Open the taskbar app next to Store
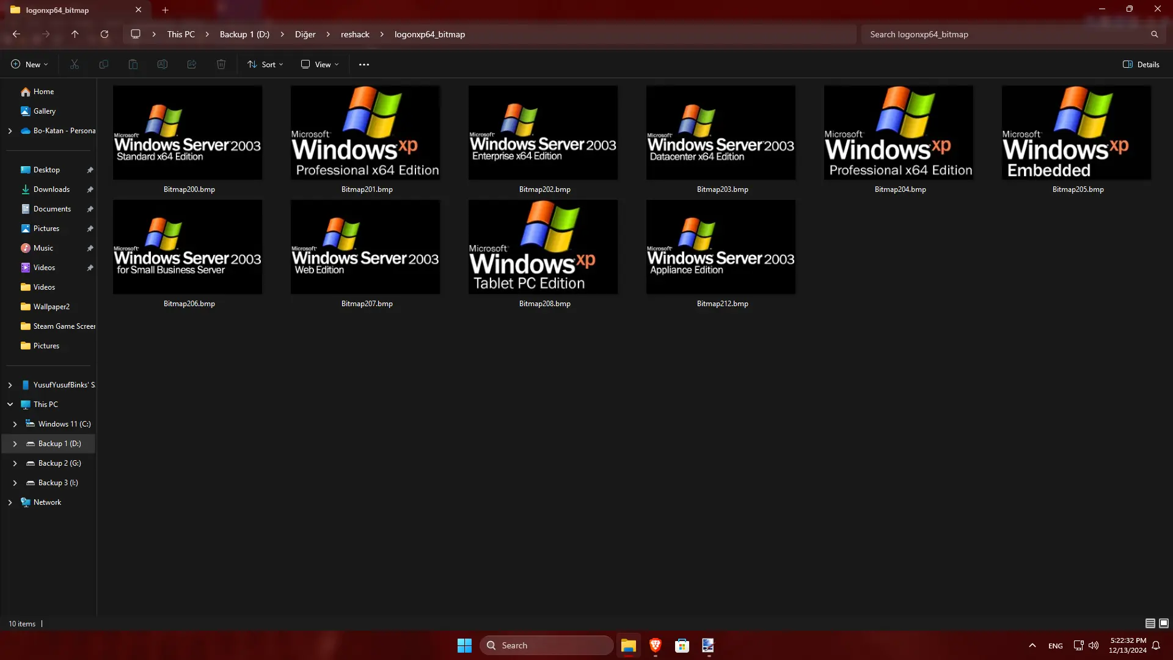The height and width of the screenshot is (660, 1173). 709,645
